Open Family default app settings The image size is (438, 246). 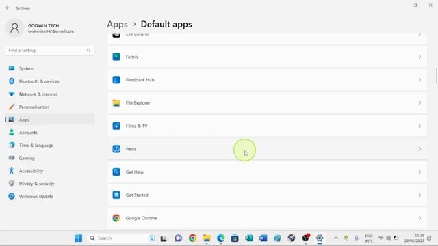[x=267, y=57]
